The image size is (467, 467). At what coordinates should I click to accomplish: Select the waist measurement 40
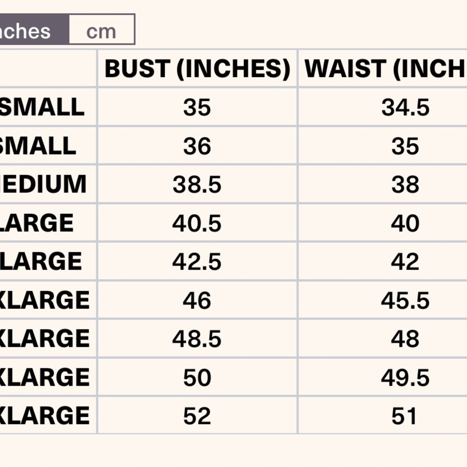click(405, 223)
